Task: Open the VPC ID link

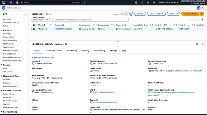Action: tap(103, 92)
